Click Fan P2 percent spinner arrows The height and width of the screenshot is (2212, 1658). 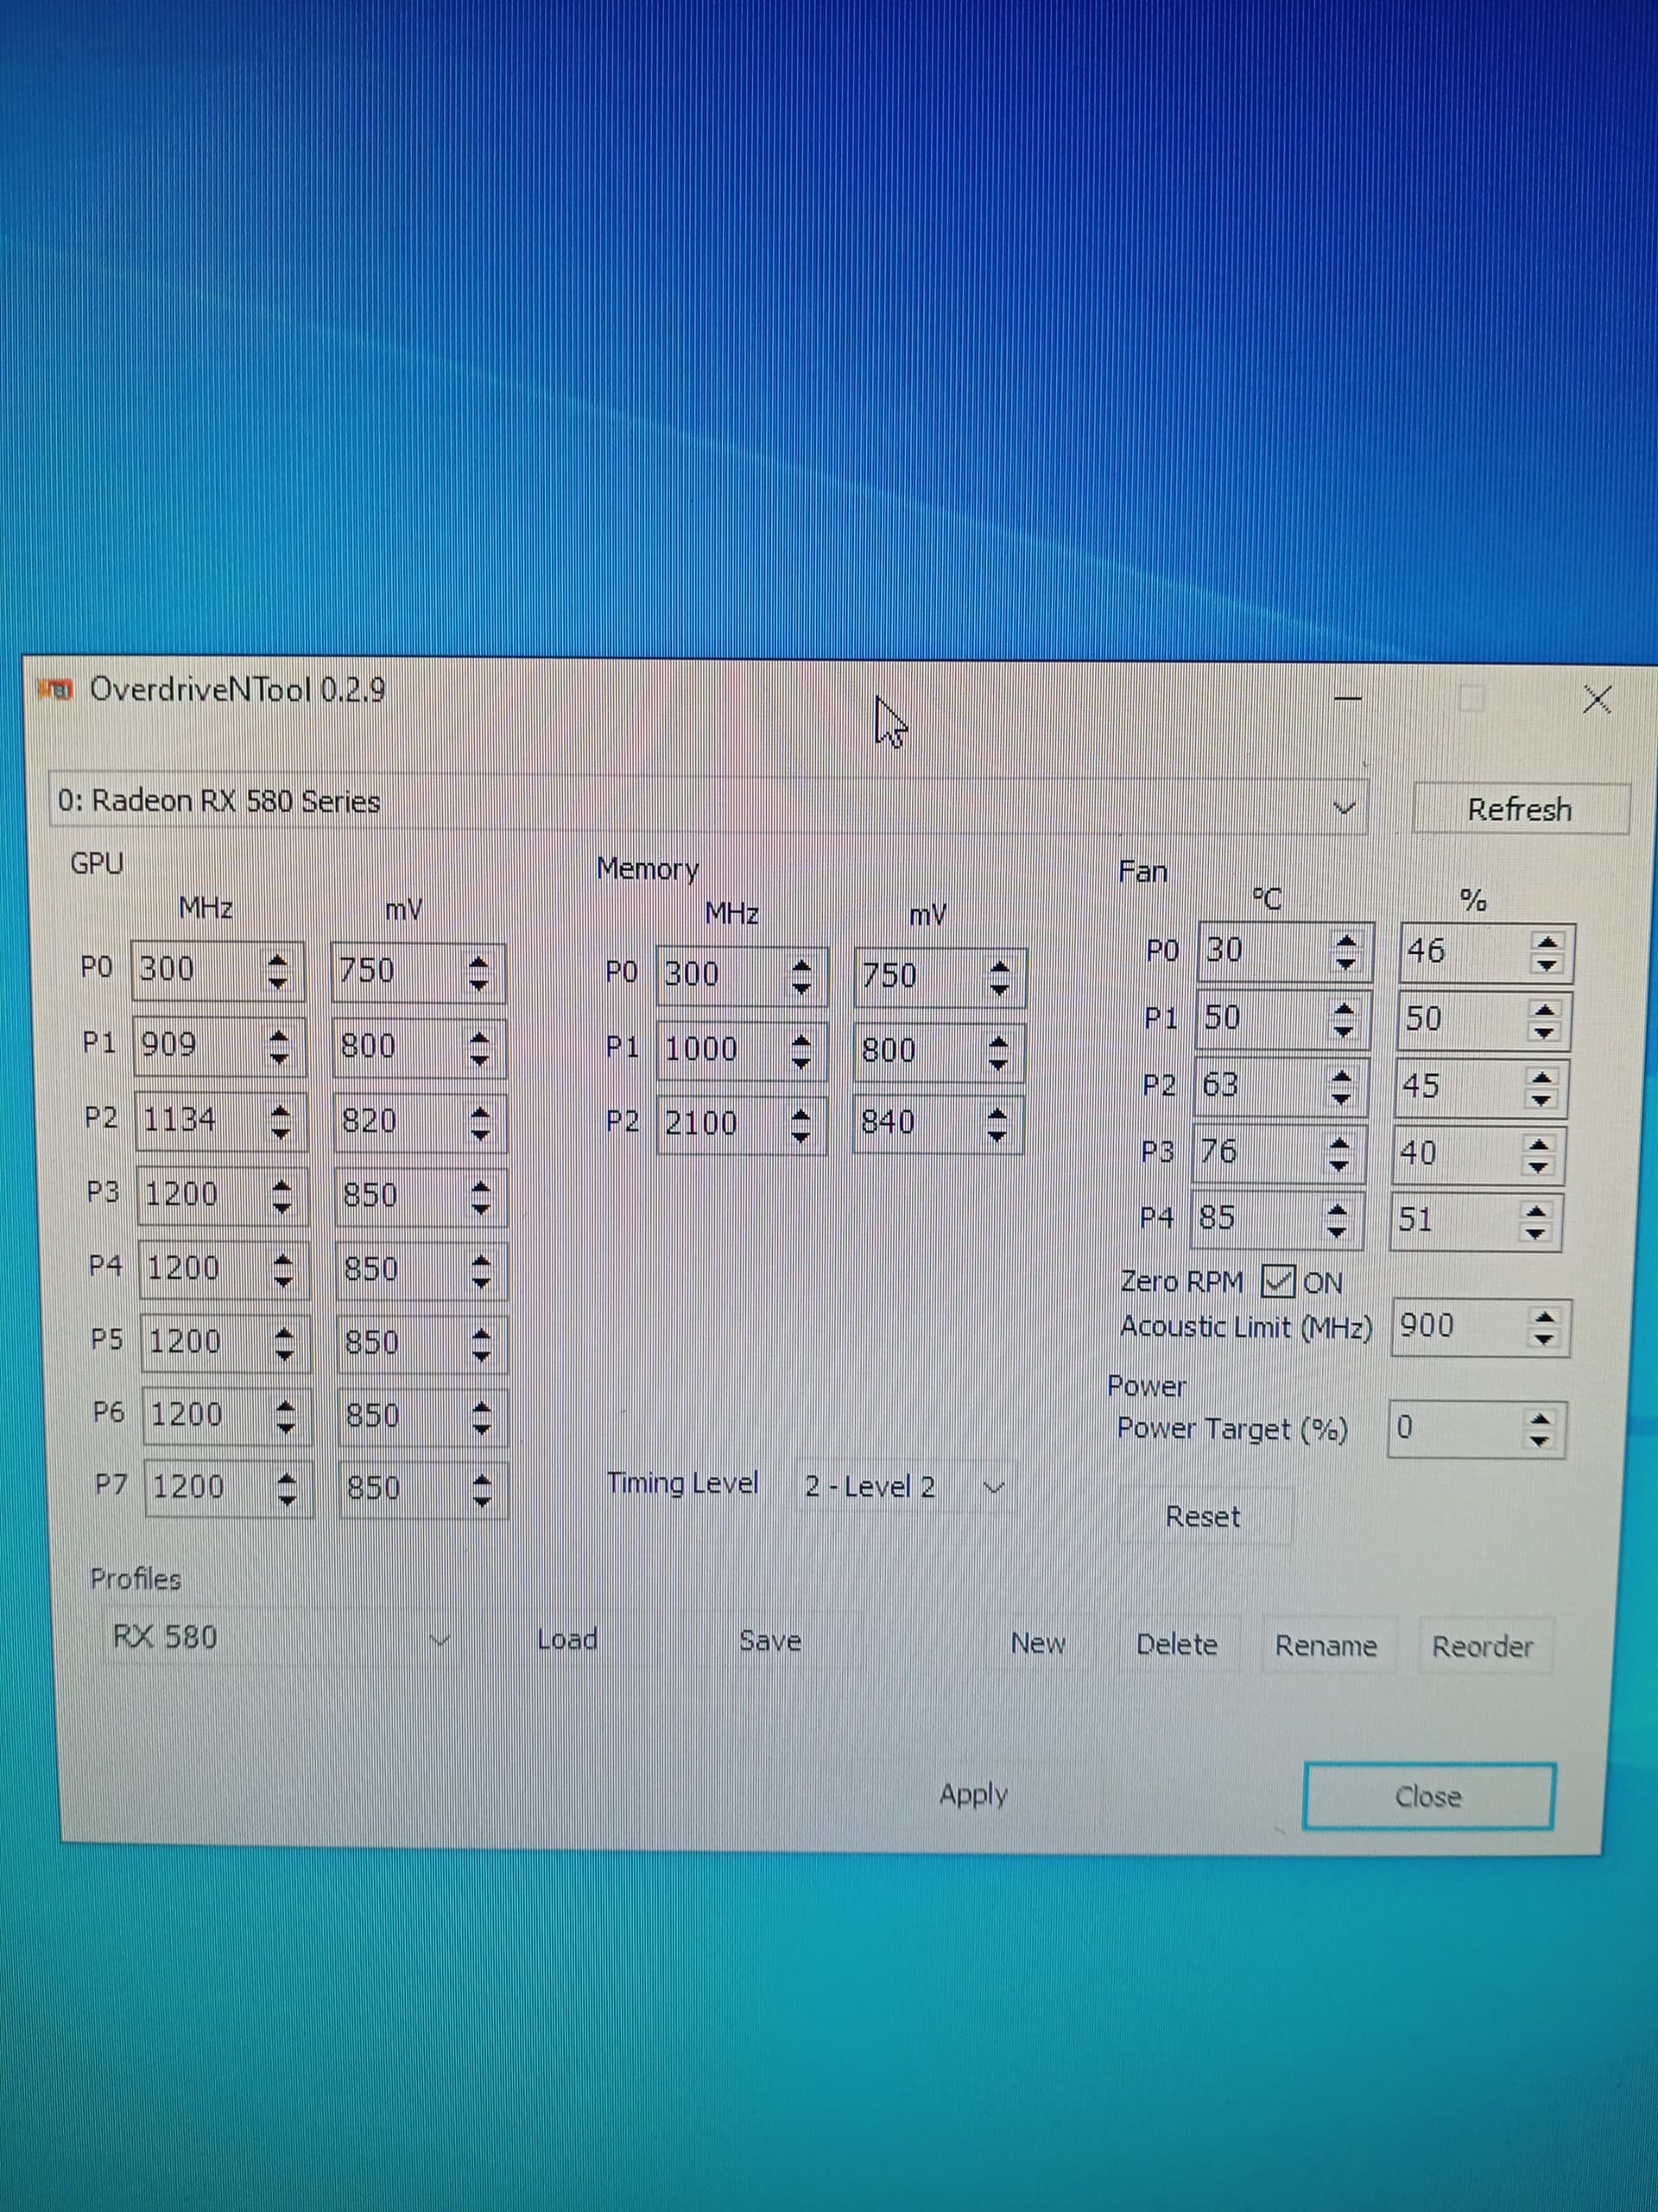[x=1542, y=1090]
